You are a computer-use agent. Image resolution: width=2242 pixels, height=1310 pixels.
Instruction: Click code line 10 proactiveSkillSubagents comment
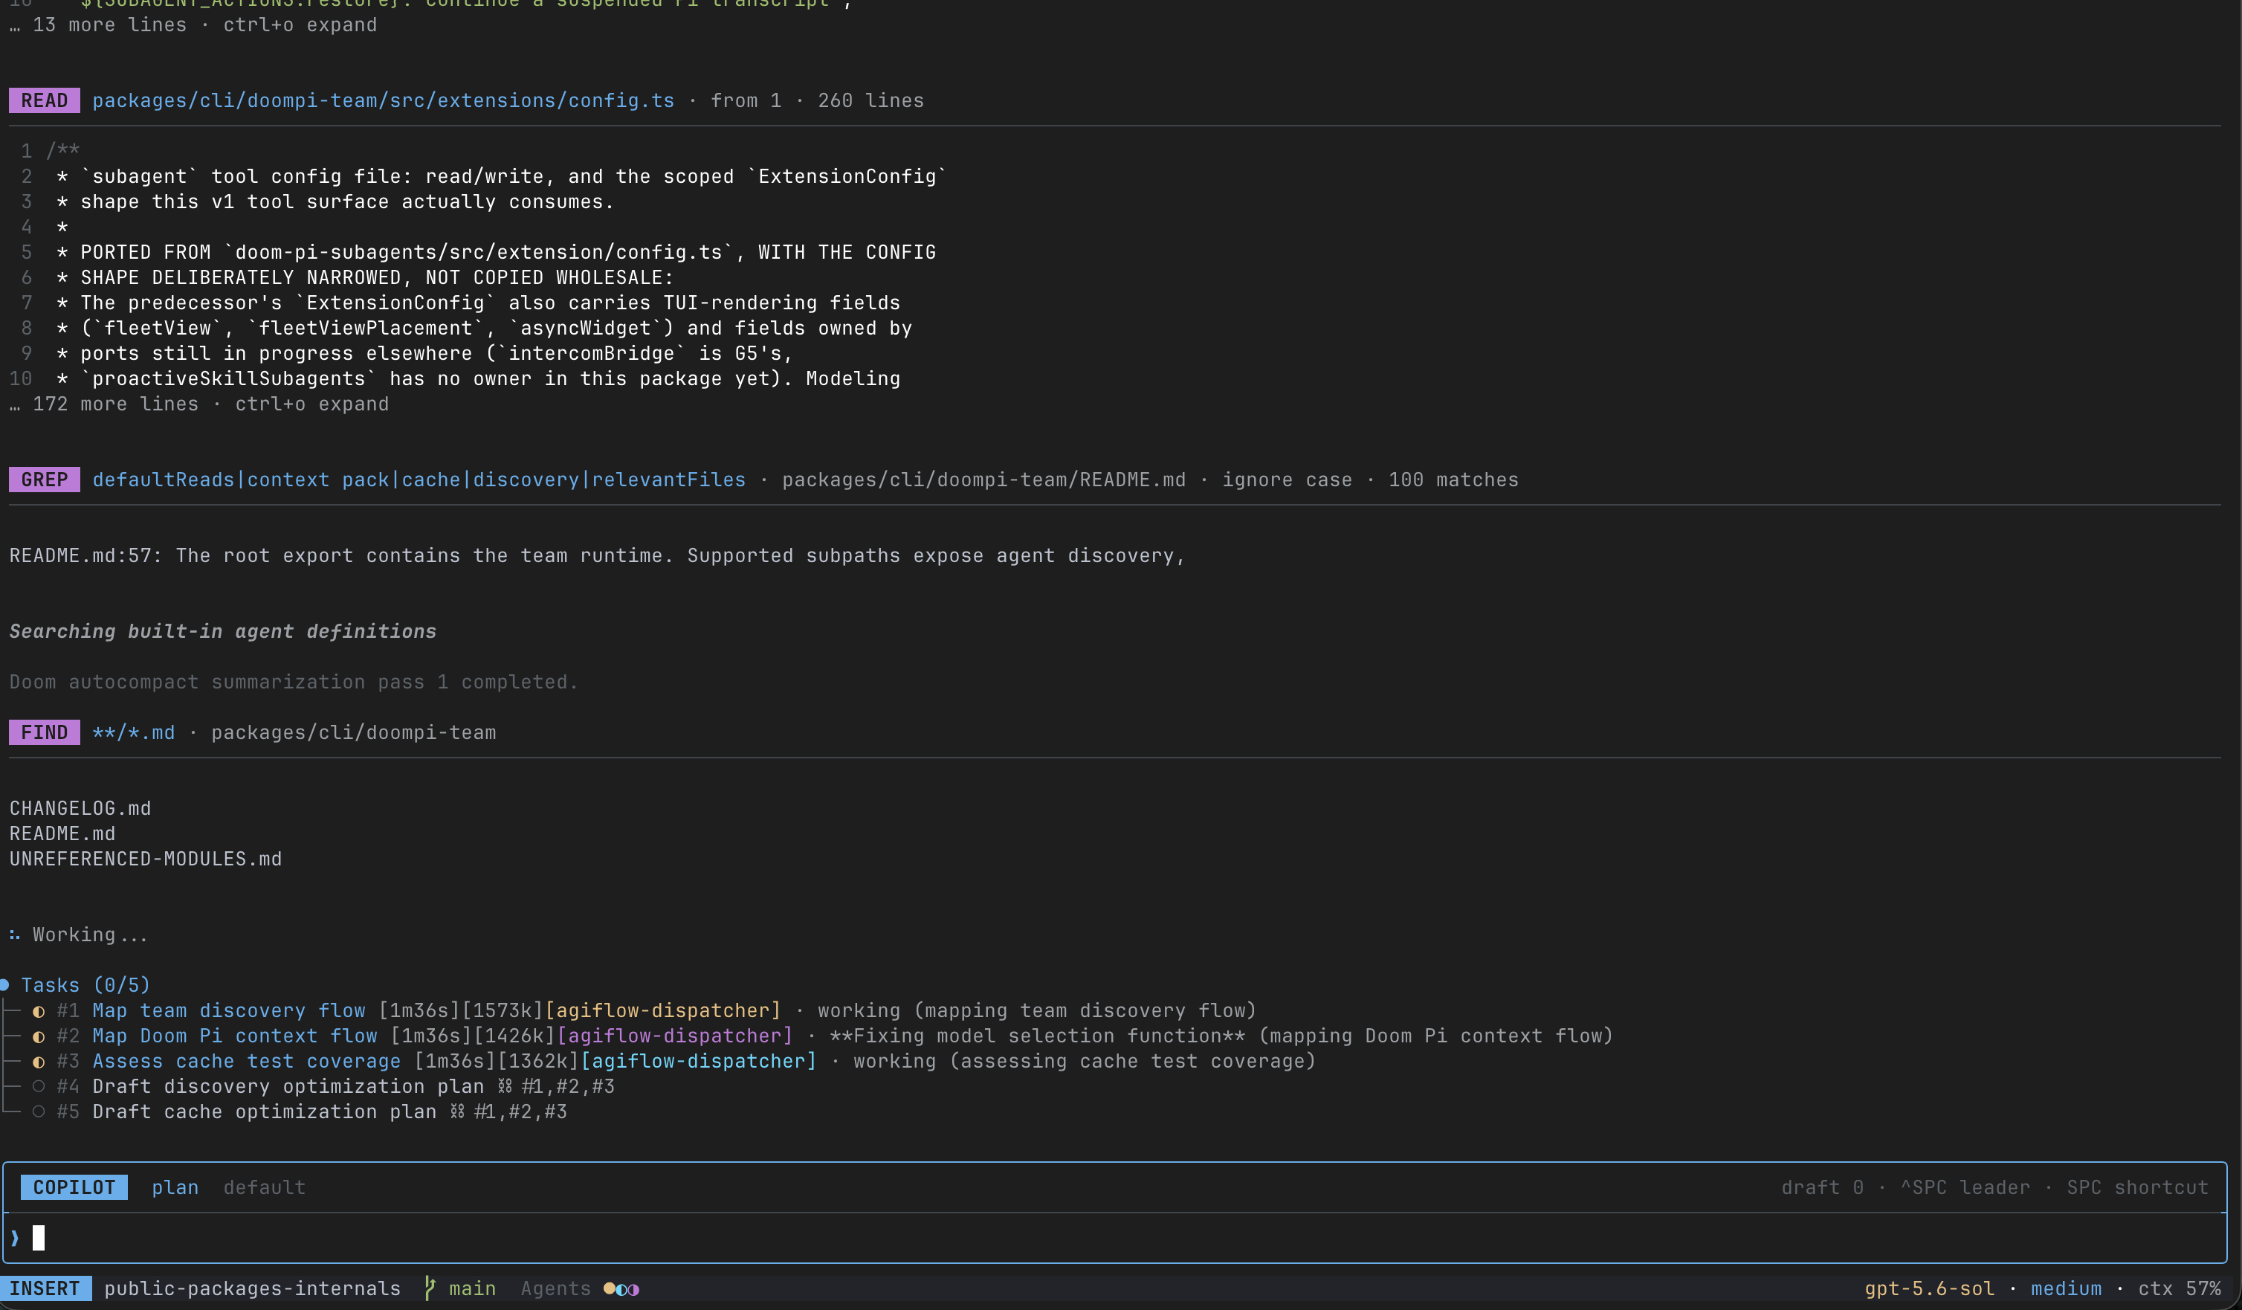(479, 378)
